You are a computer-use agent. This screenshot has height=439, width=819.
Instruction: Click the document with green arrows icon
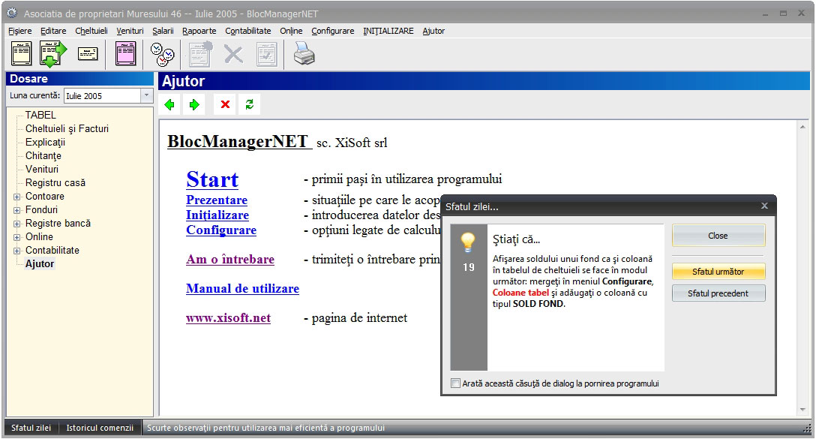coord(53,54)
